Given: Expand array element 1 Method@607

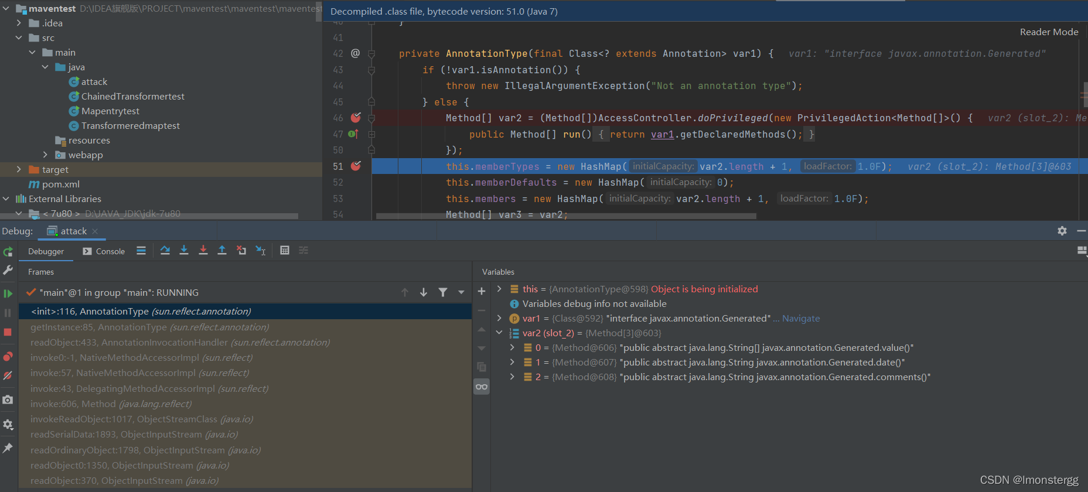Looking at the screenshot, I should [512, 362].
